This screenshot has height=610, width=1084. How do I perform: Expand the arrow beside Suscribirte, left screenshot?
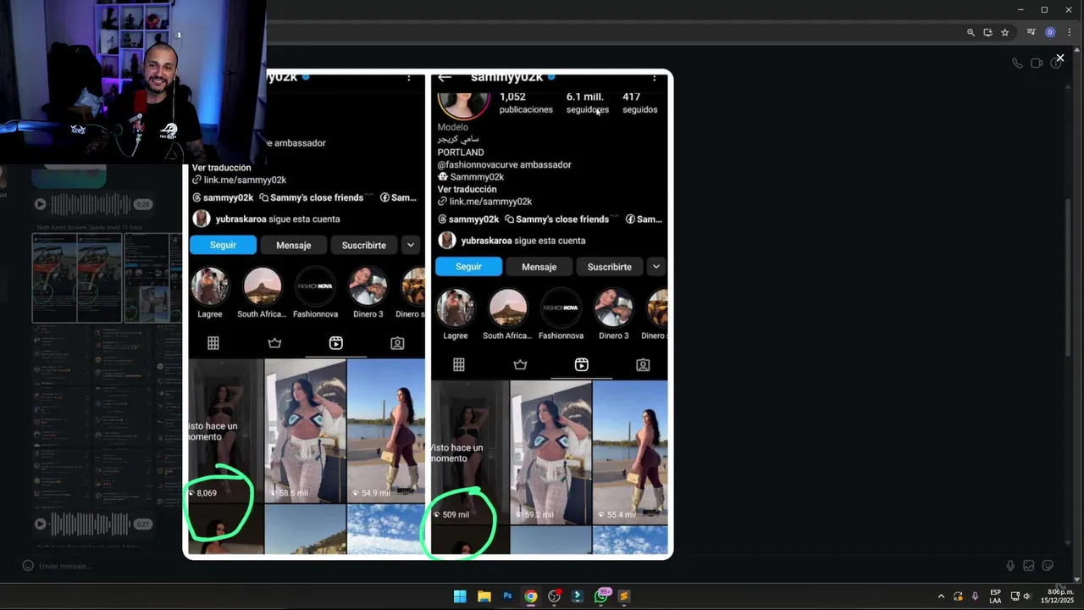tap(411, 245)
